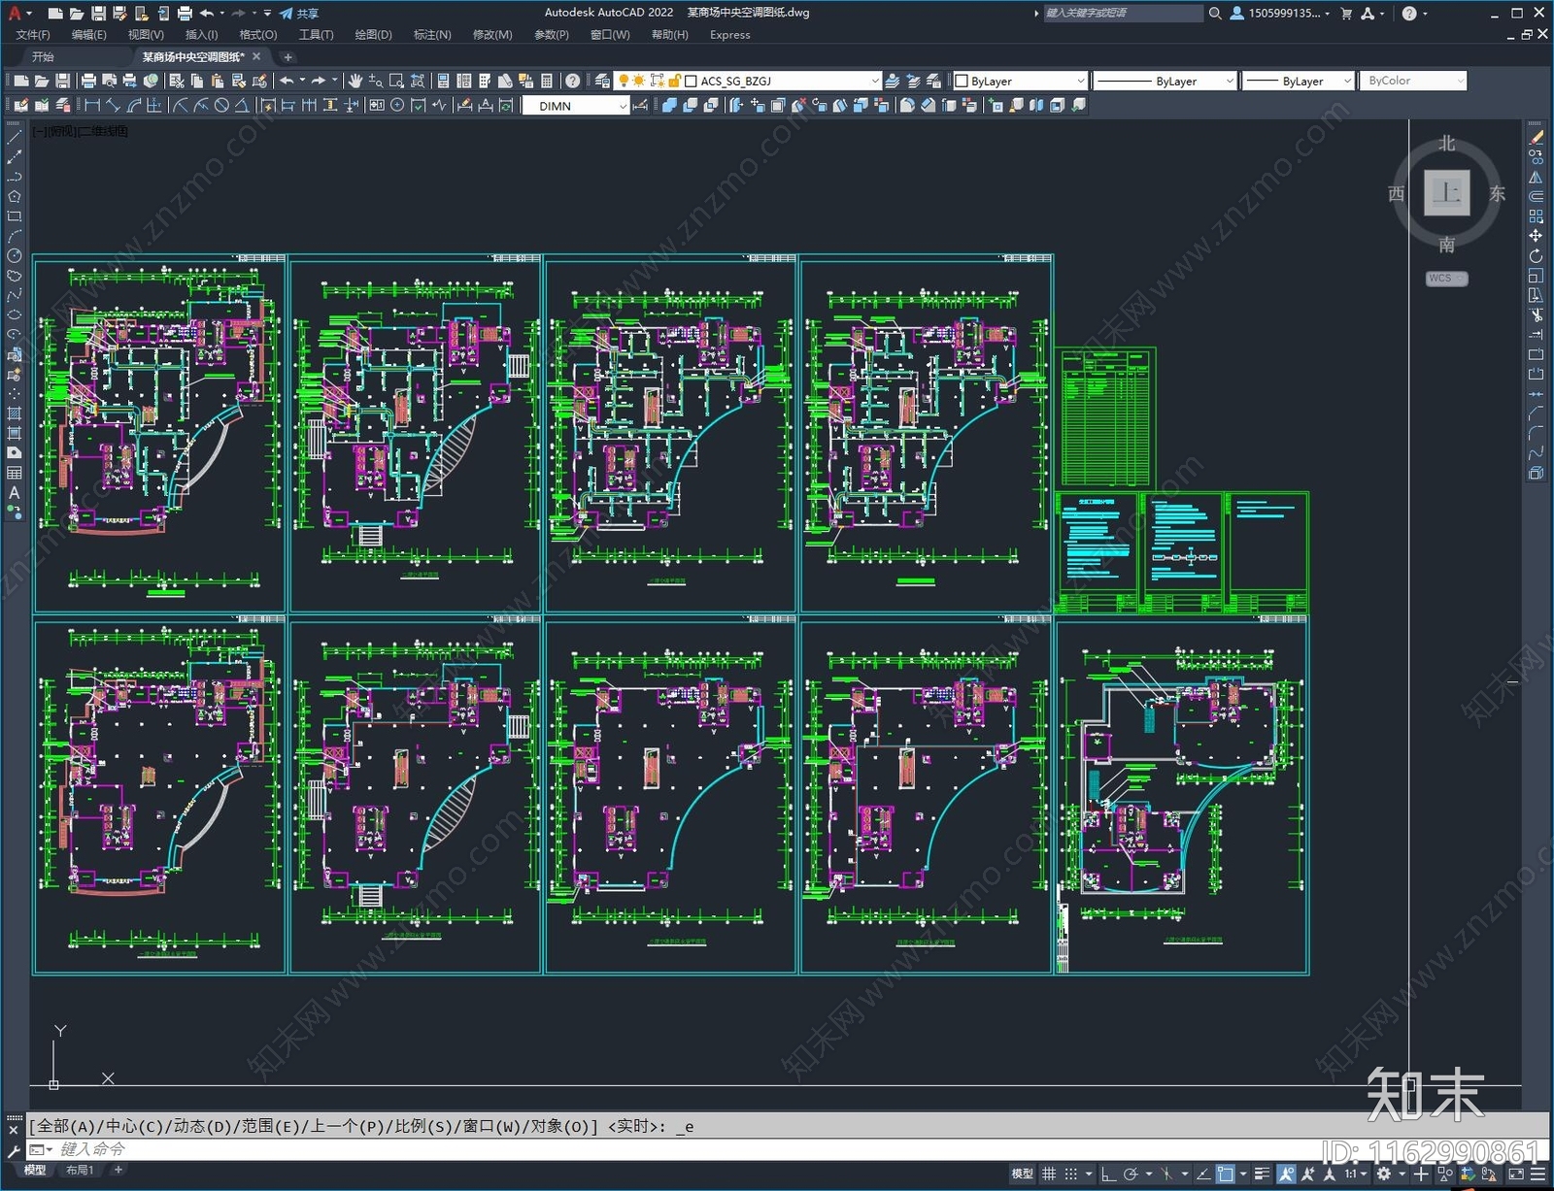Open the Layer Properties manager icon

tap(602, 81)
